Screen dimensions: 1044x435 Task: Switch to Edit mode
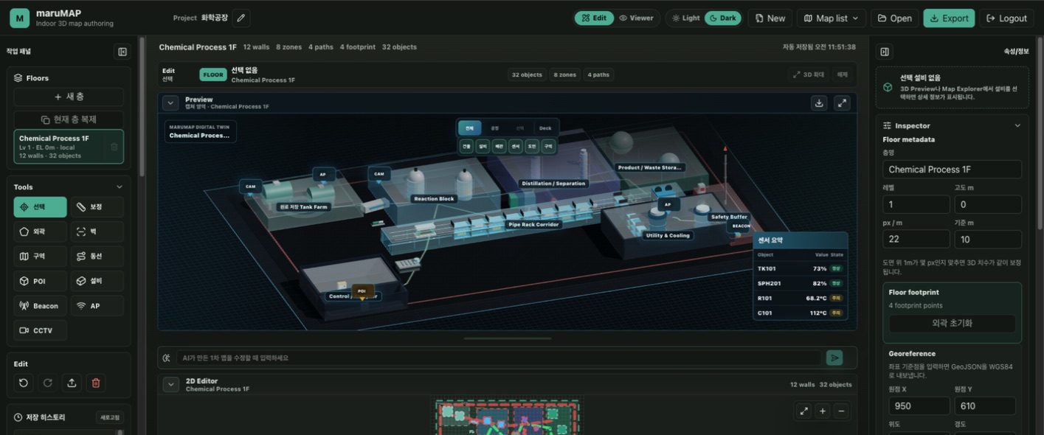click(x=594, y=18)
